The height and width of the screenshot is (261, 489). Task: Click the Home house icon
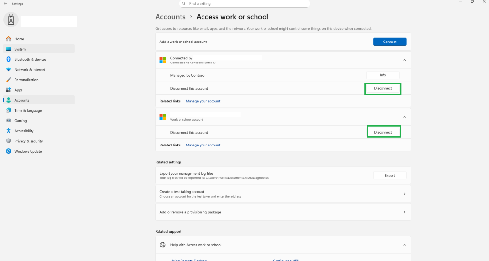(9, 39)
